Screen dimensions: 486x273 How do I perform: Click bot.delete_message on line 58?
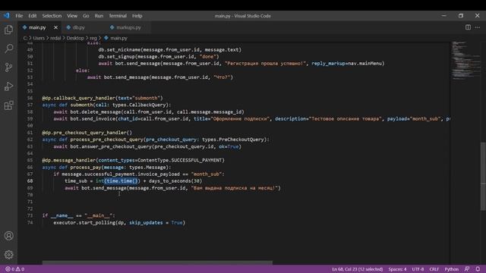[x=96, y=112]
